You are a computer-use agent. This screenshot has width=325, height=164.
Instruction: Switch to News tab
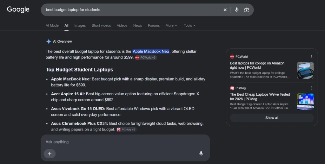(138, 25)
